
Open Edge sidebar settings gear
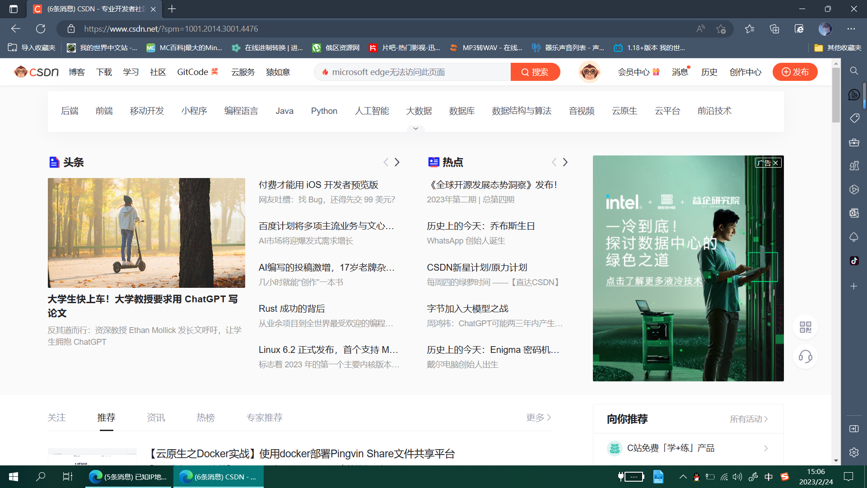coord(854,452)
